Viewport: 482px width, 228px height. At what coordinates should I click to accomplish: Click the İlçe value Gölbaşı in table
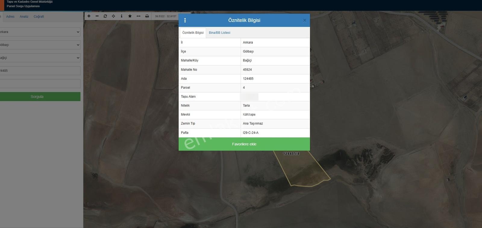point(248,52)
